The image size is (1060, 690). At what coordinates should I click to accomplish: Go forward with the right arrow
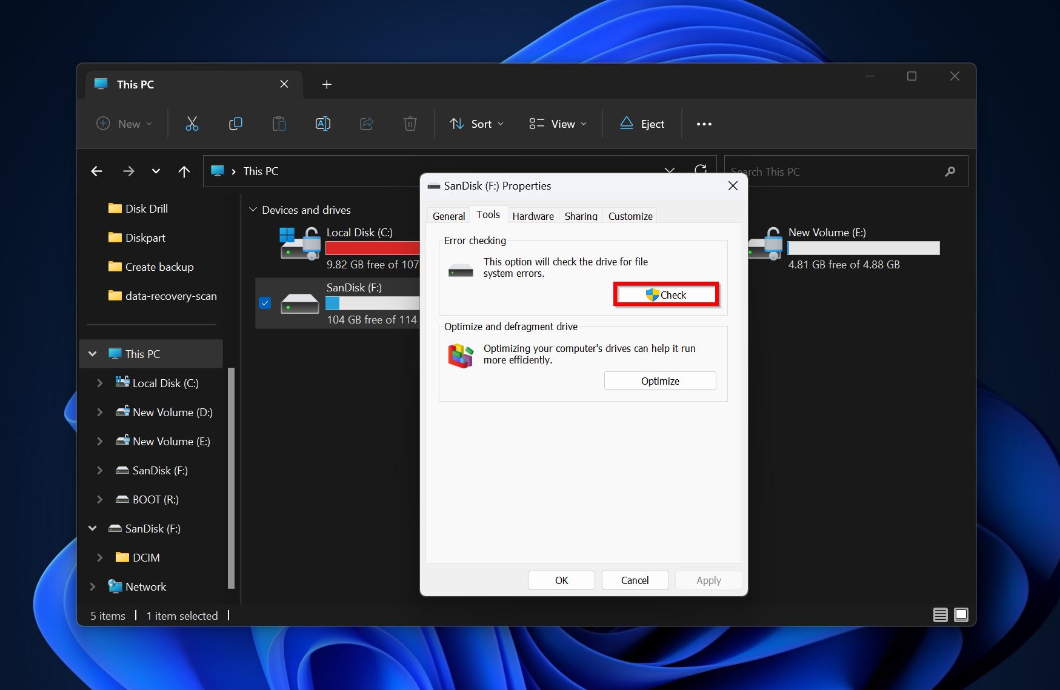128,171
